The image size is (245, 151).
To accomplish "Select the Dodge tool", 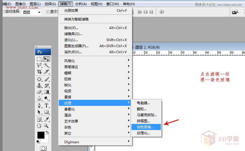I will pyautogui.click(x=47, y=98).
